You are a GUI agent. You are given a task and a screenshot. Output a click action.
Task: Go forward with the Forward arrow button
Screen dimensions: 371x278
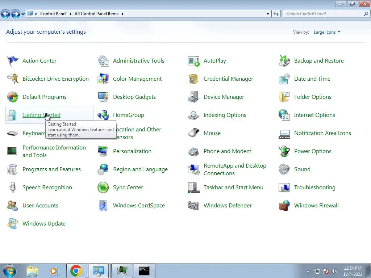point(16,14)
